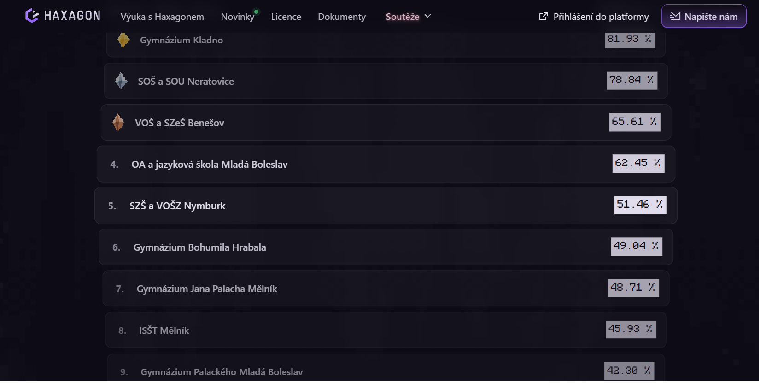Select OA a jazyková škola Mladá Boleslav row
The height and width of the screenshot is (383, 760).
[x=210, y=165]
